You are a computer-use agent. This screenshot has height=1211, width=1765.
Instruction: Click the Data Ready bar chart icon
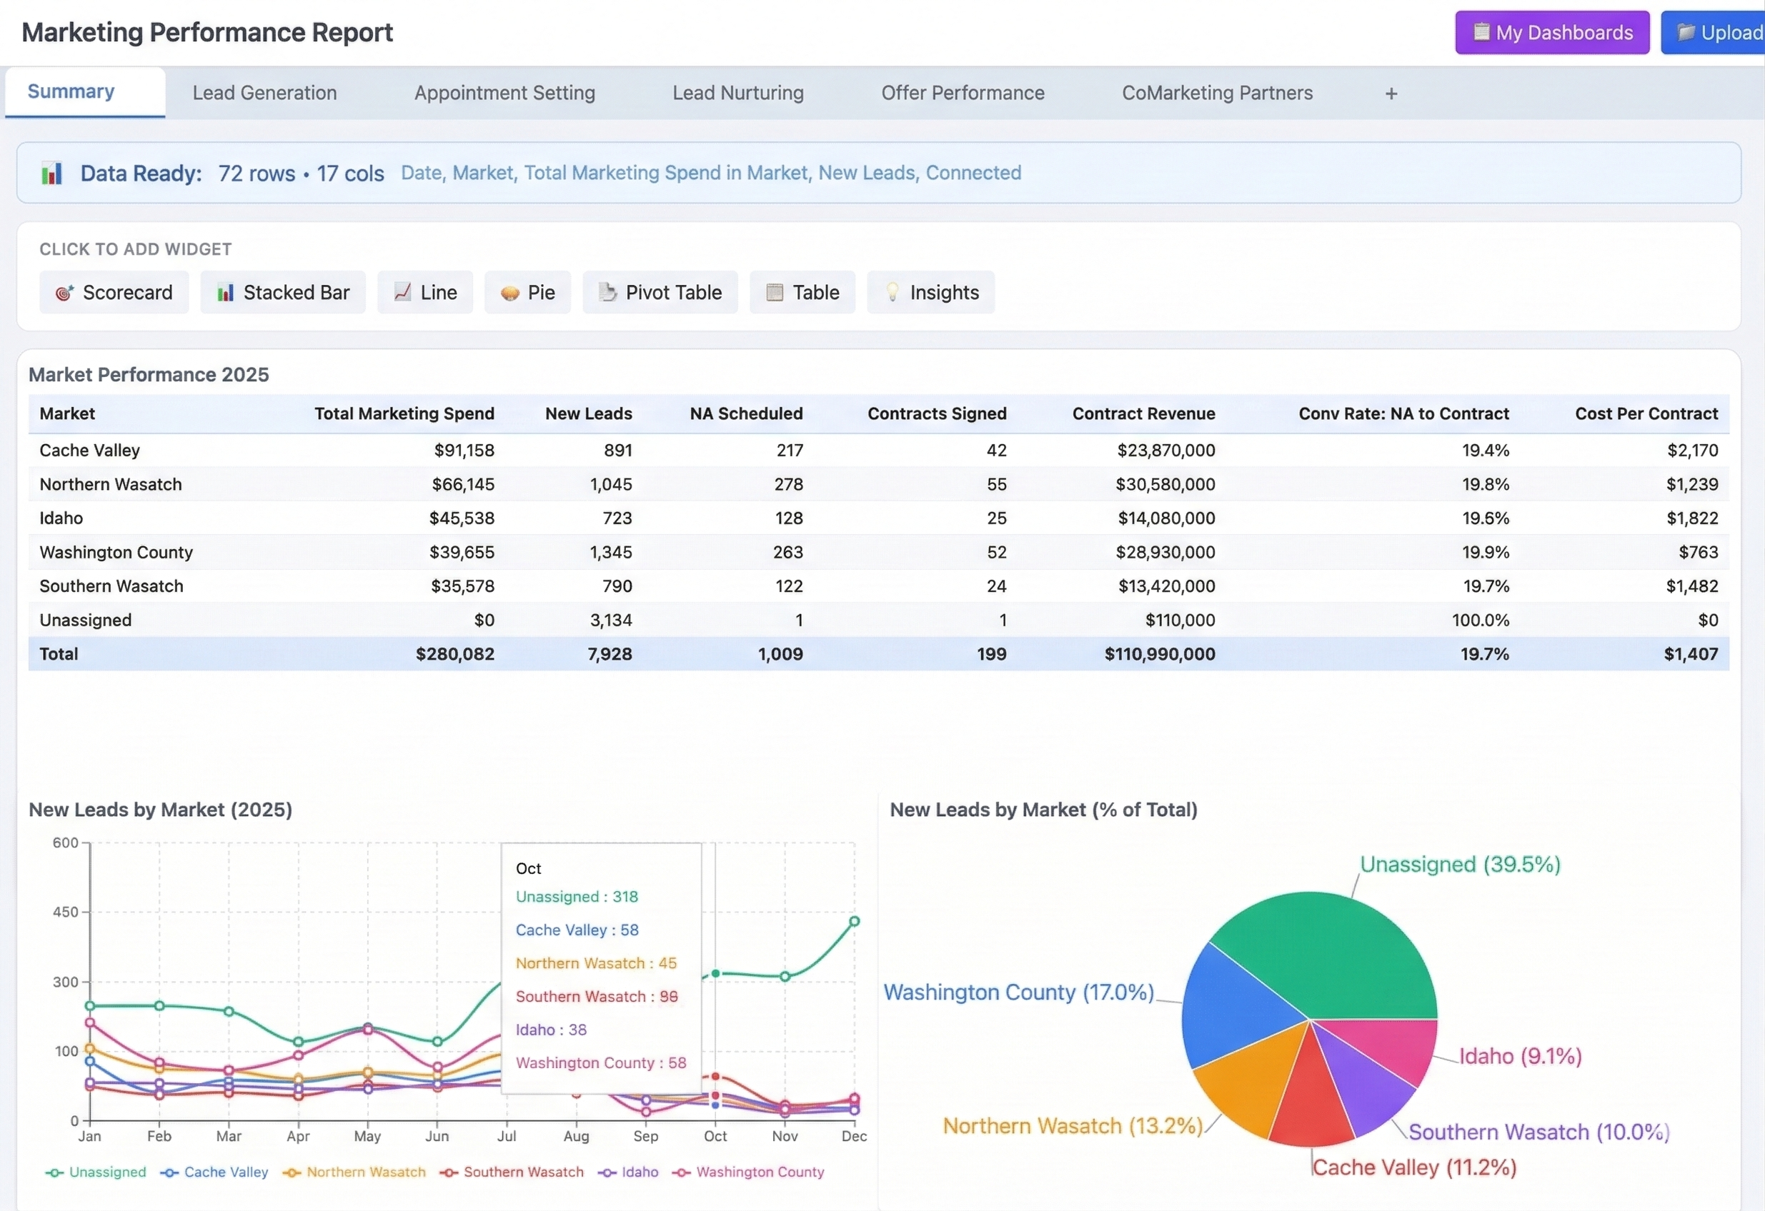(x=51, y=173)
